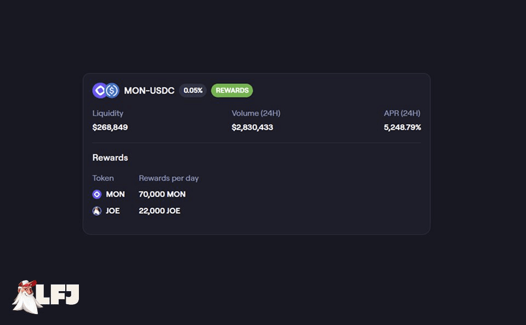Select the $268,849 liquidity value
The height and width of the screenshot is (325, 526).
coord(110,127)
